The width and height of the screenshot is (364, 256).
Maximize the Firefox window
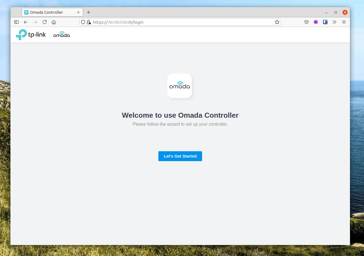[336, 12]
